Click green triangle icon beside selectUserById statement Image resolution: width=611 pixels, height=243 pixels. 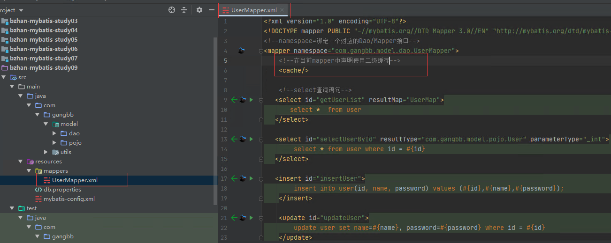click(251, 139)
